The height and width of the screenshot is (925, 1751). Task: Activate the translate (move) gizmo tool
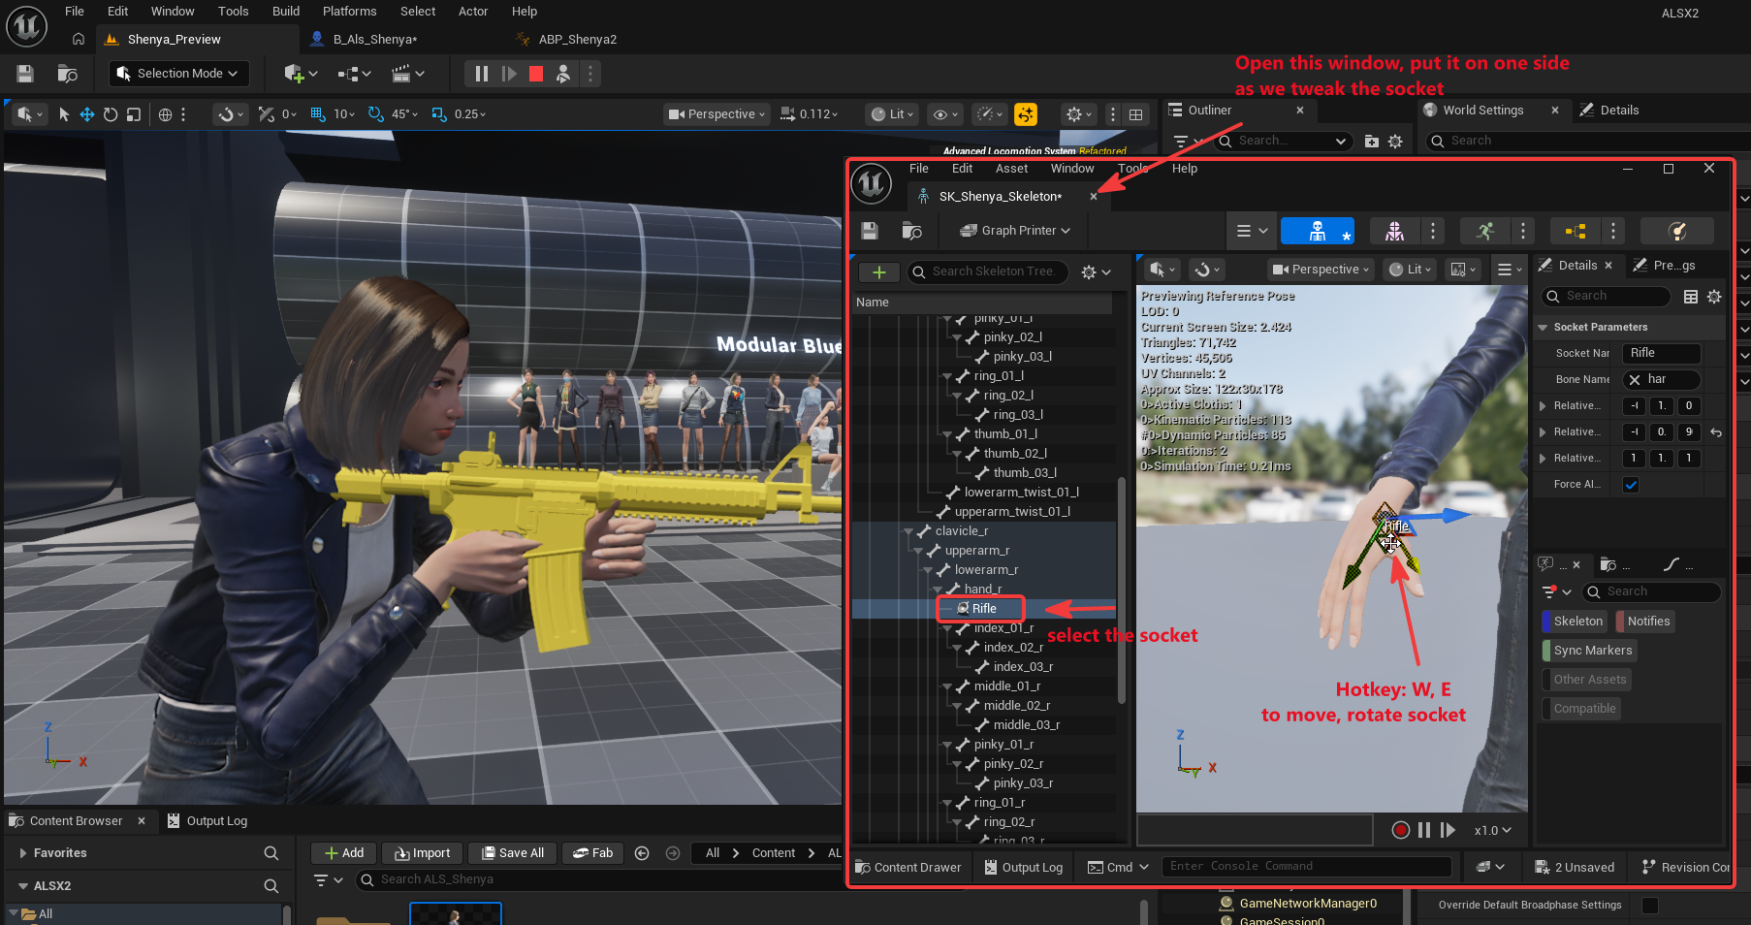pos(86,114)
